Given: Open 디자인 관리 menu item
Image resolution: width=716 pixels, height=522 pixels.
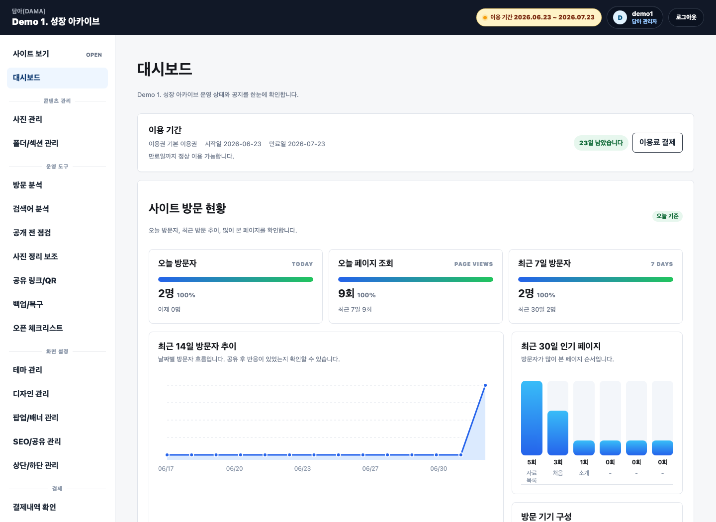Looking at the screenshot, I should click(57, 394).
